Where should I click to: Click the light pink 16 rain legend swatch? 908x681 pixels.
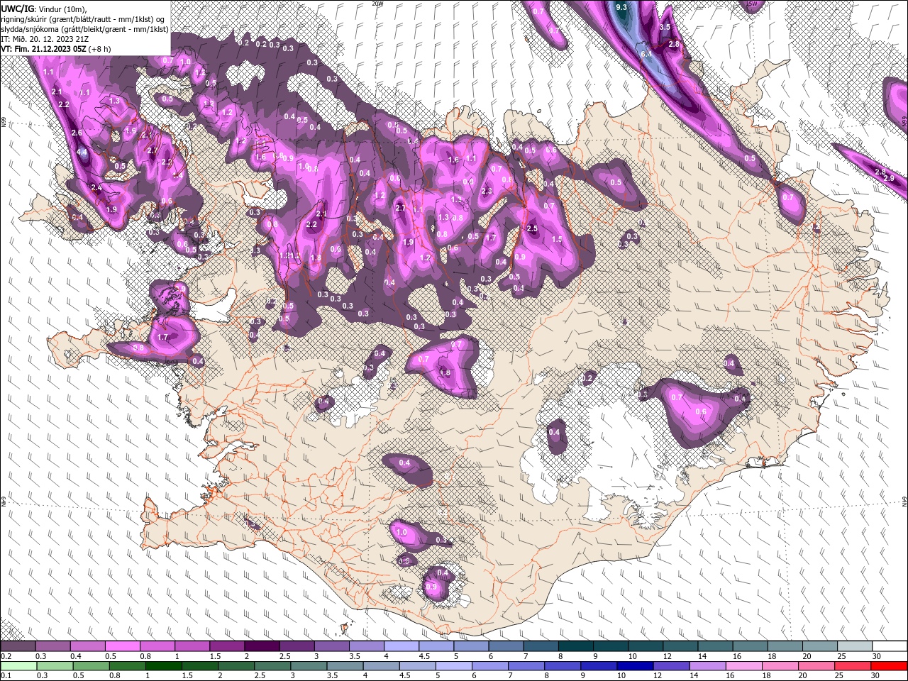[743, 665]
